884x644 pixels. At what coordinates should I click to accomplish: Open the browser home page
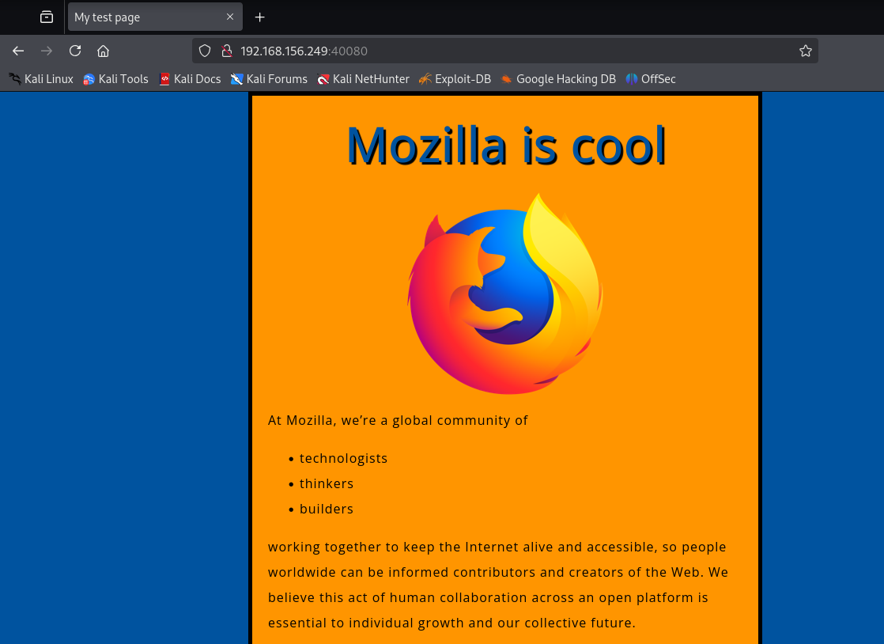tap(103, 51)
